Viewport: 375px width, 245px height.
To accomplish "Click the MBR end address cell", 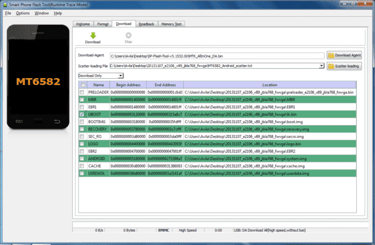I will click(x=165, y=99).
